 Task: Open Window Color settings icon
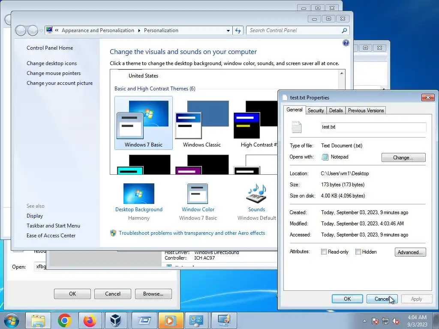198,194
